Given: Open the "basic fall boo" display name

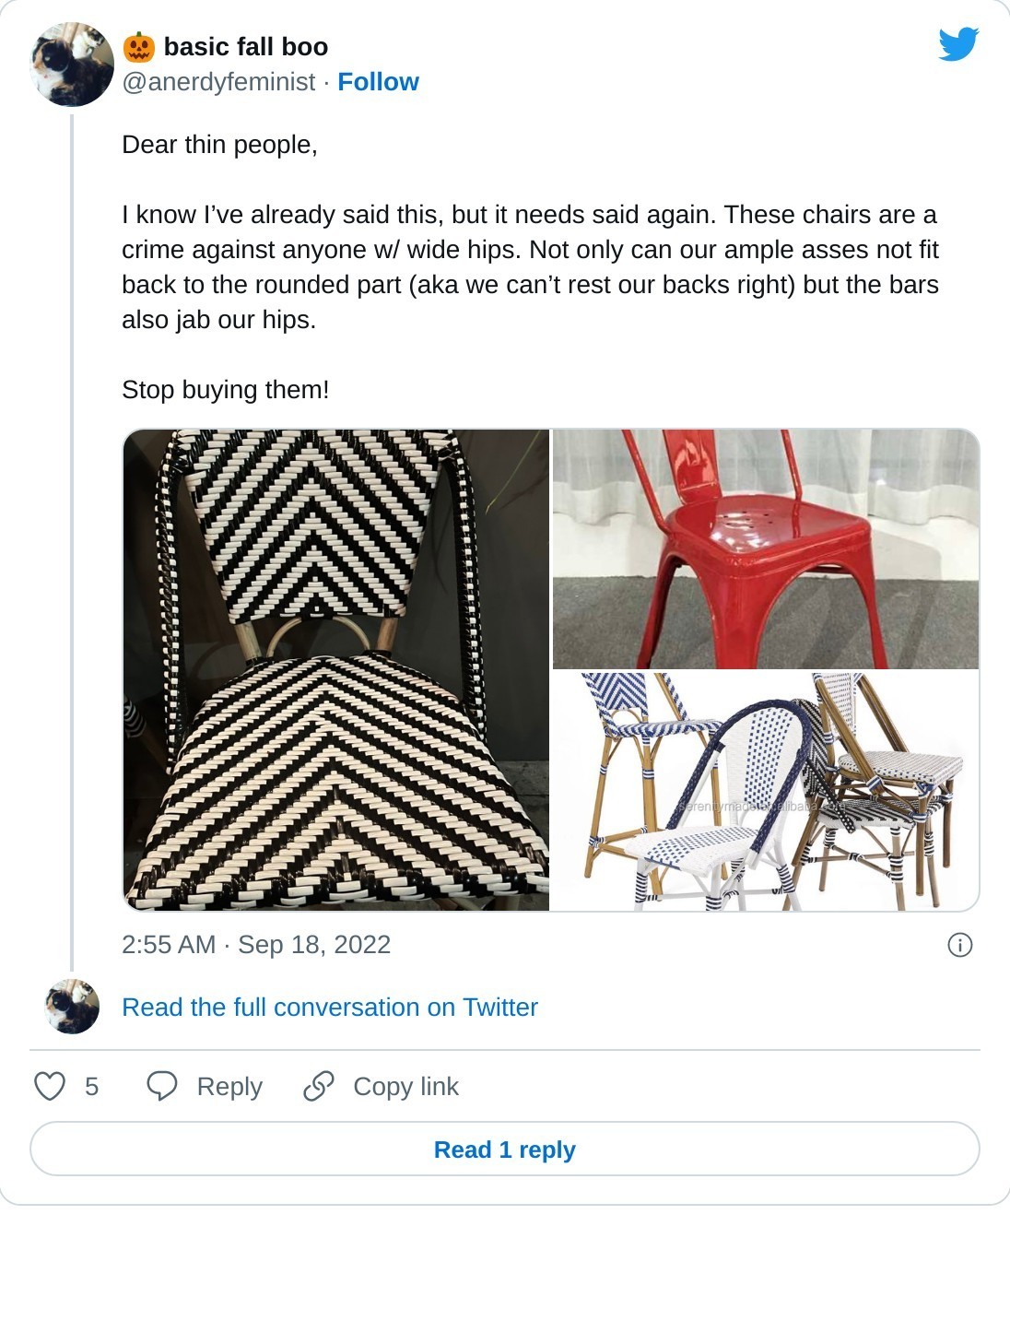Looking at the screenshot, I should click(x=245, y=47).
